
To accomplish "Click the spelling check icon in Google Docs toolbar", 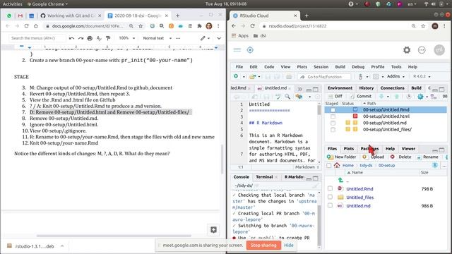I will point(99,38).
